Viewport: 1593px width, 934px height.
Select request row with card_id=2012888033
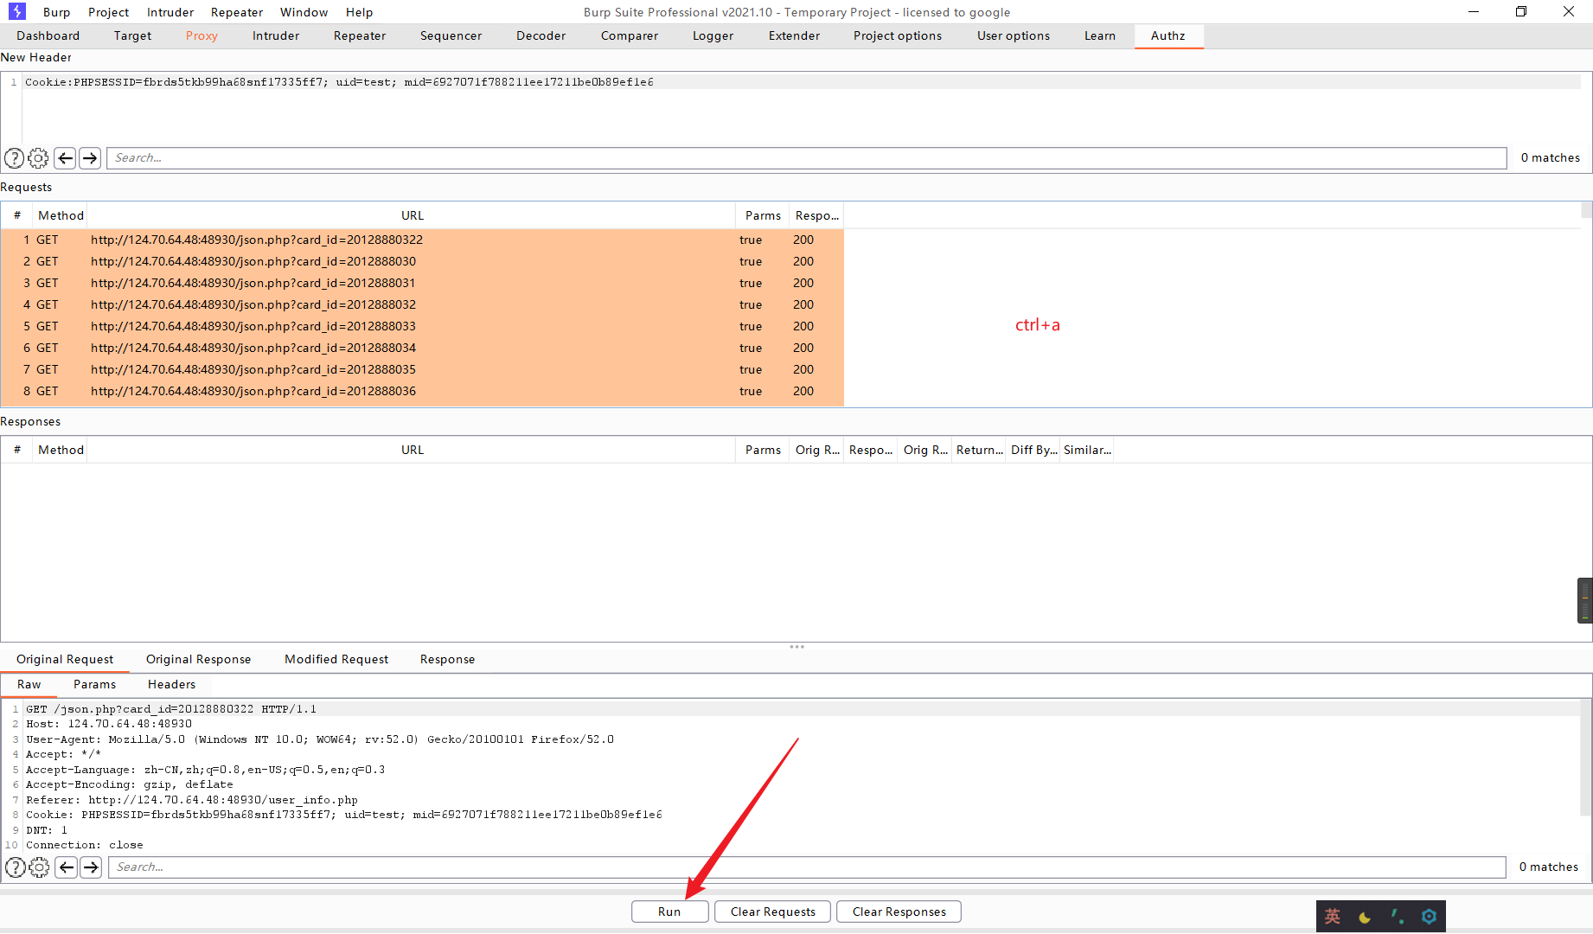pyautogui.click(x=422, y=326)
